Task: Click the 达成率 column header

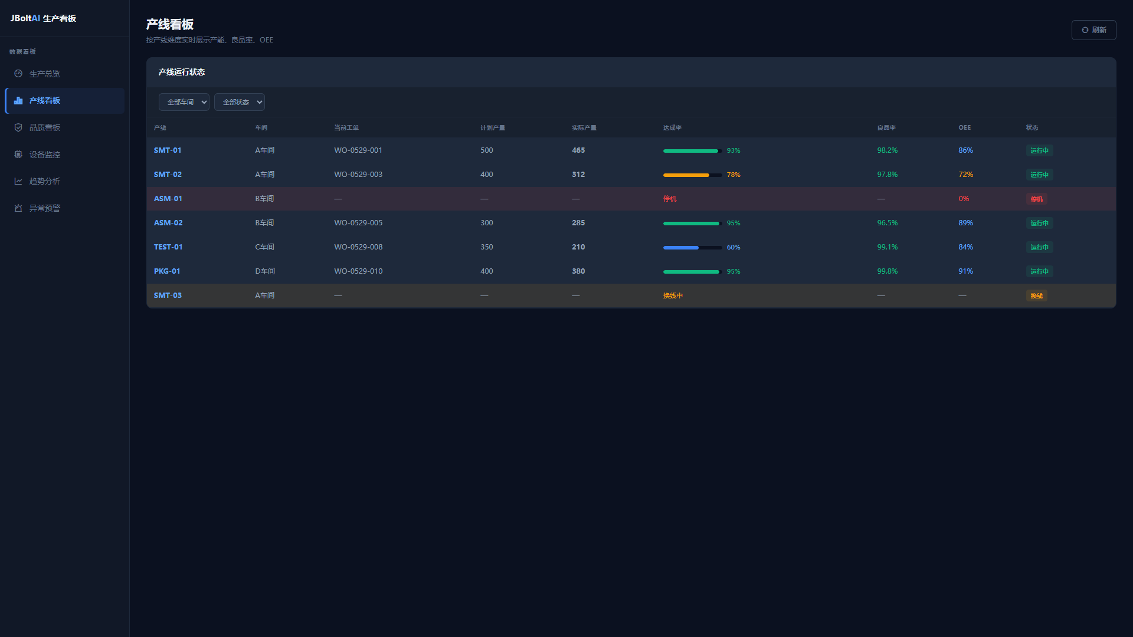Action: coord(672,128)
